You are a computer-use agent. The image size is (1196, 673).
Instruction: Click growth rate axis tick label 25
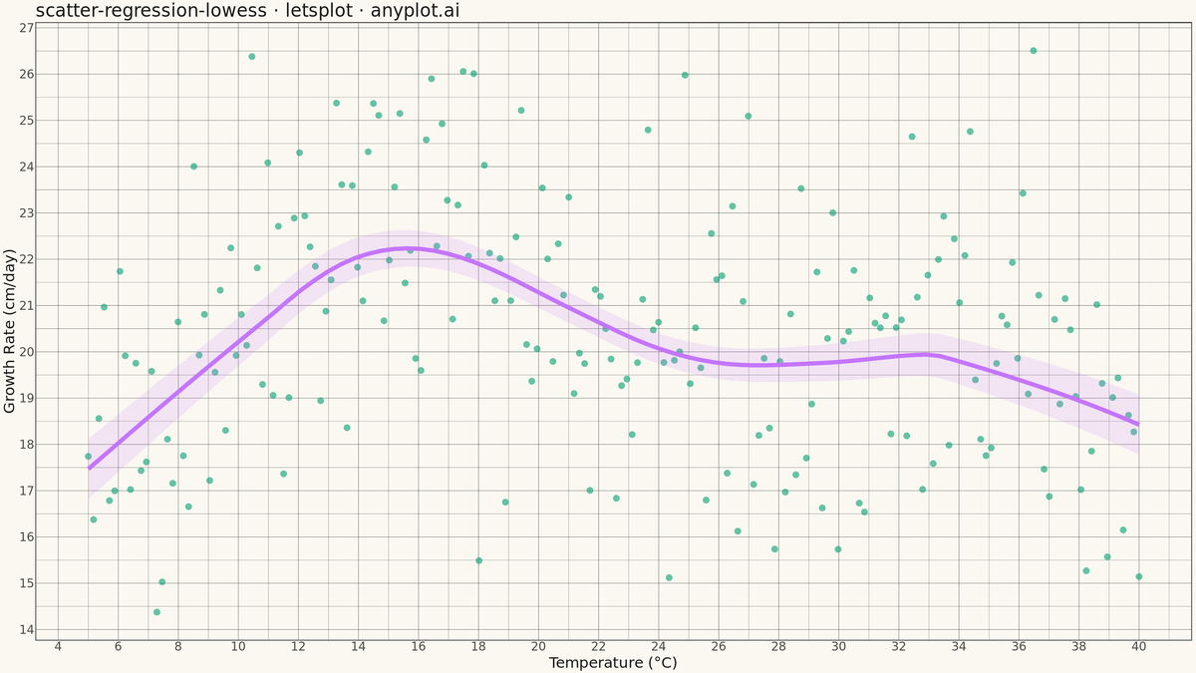click(x=27, y=121)
